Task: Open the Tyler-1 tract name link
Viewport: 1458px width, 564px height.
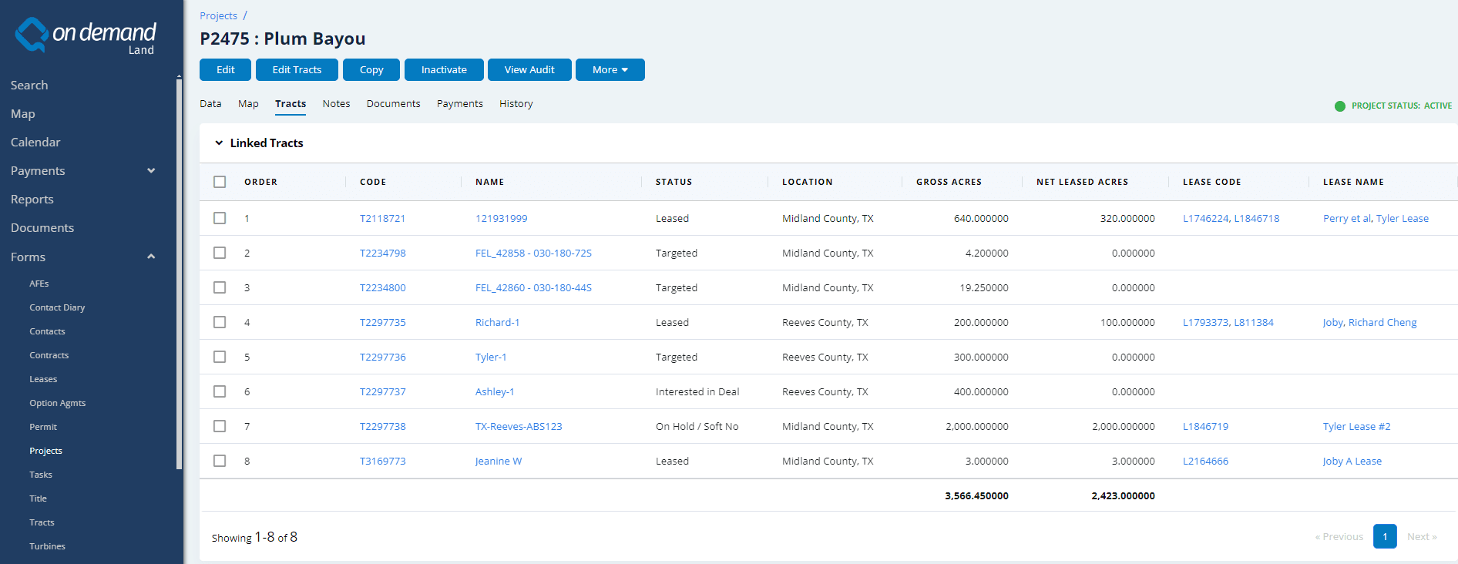Action: pos(491,357)
